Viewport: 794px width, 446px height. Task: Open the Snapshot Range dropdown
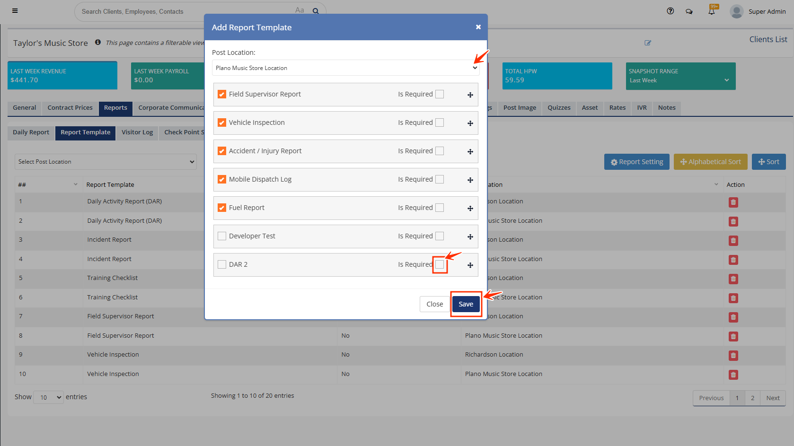pos(679,80)
